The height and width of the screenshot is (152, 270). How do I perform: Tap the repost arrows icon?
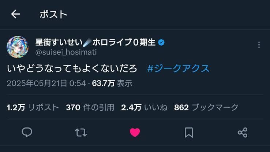(81, 133)
